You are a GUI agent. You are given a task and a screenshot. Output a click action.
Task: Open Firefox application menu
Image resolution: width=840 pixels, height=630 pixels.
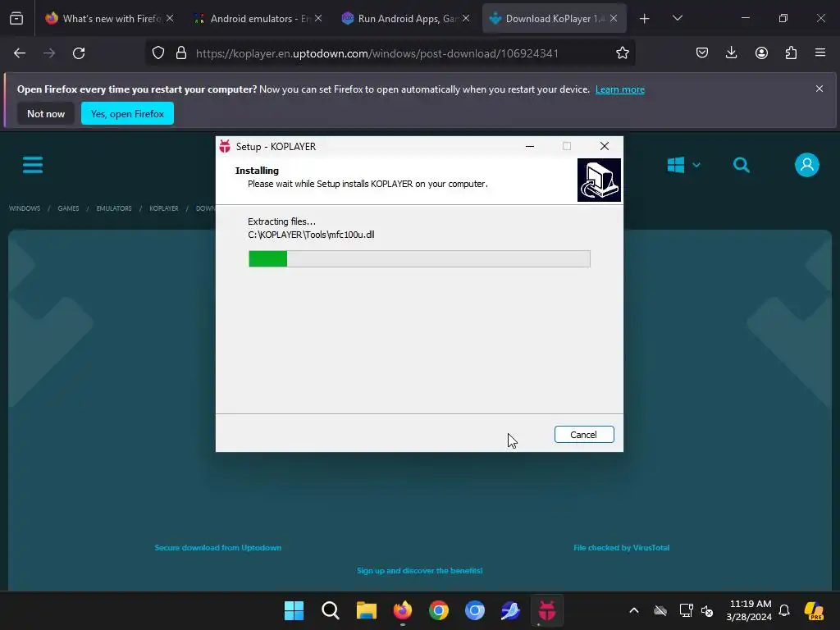[820, 52]
